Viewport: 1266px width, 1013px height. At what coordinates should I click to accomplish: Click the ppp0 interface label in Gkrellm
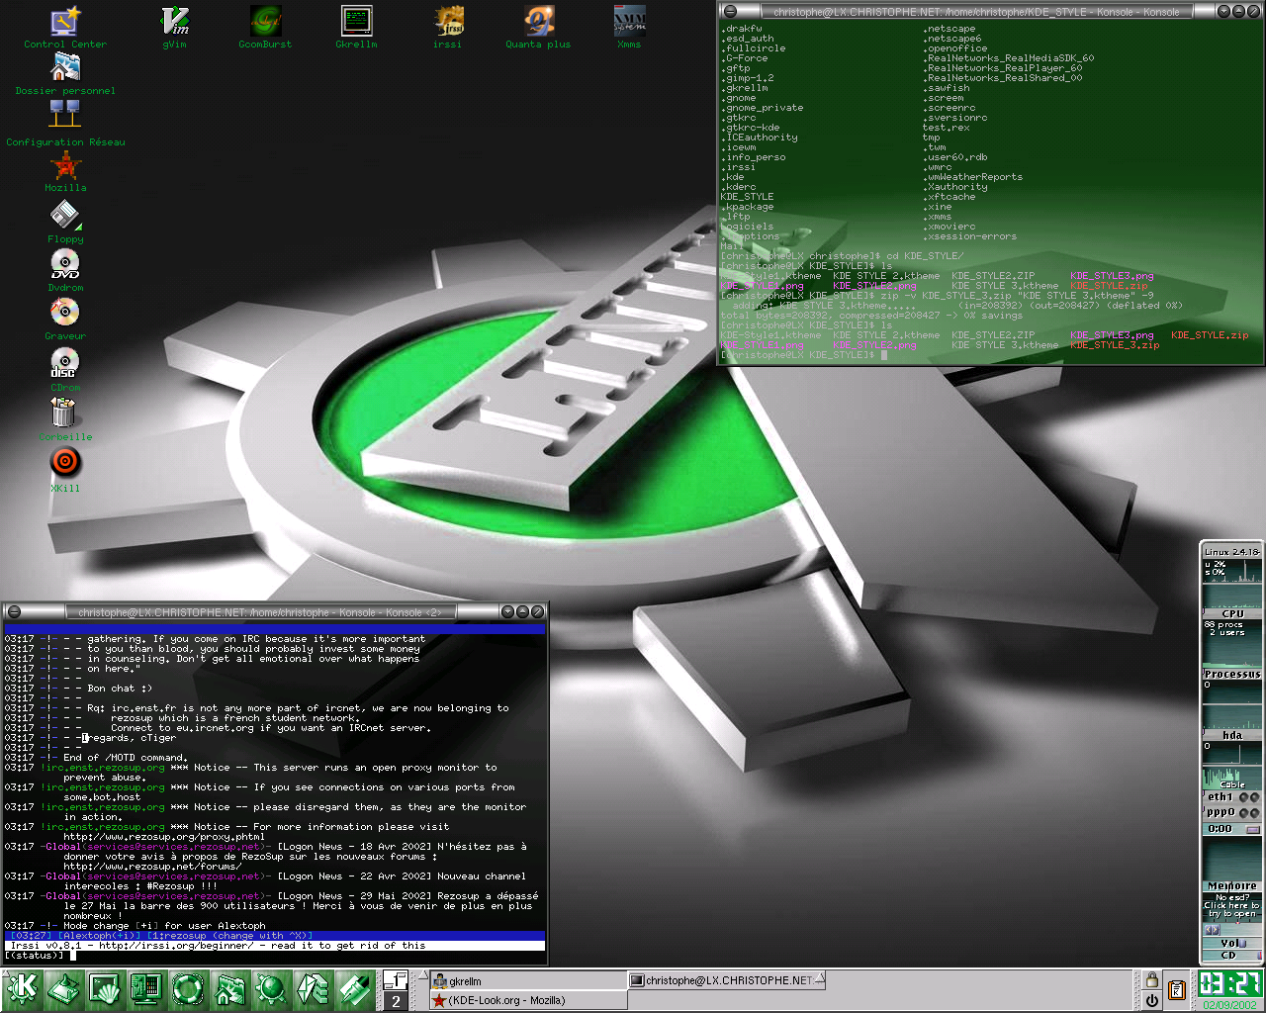coord(1221,812)
